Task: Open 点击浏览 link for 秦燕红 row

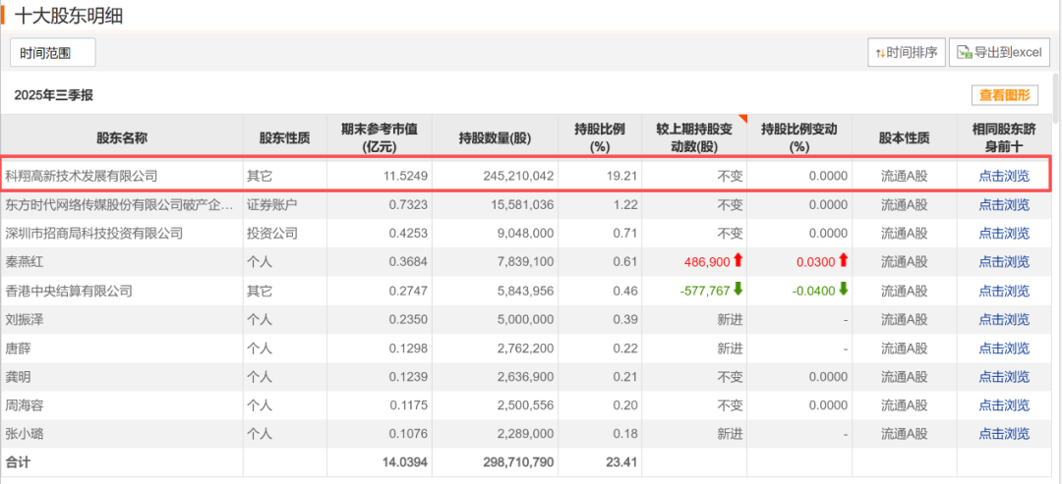Action: (1004, 261)
